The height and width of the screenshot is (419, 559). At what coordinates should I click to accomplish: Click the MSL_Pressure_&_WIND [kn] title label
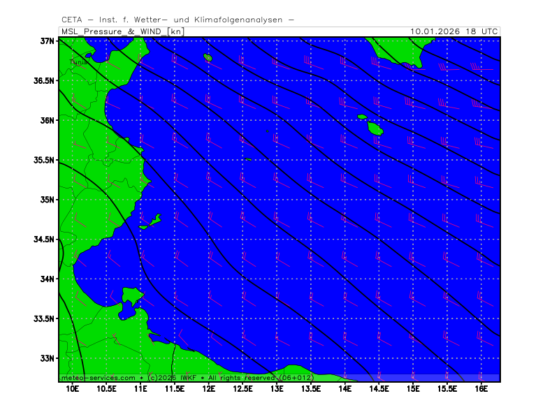pyautogui.click(x=123, y=31)
